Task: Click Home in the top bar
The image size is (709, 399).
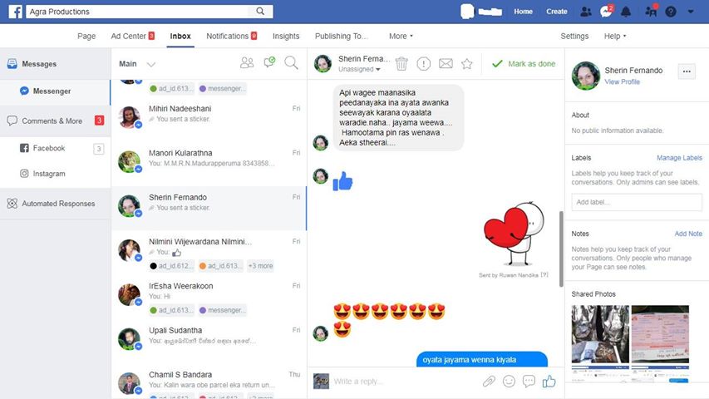Action: pyautogui.click(x=523, y=12)
